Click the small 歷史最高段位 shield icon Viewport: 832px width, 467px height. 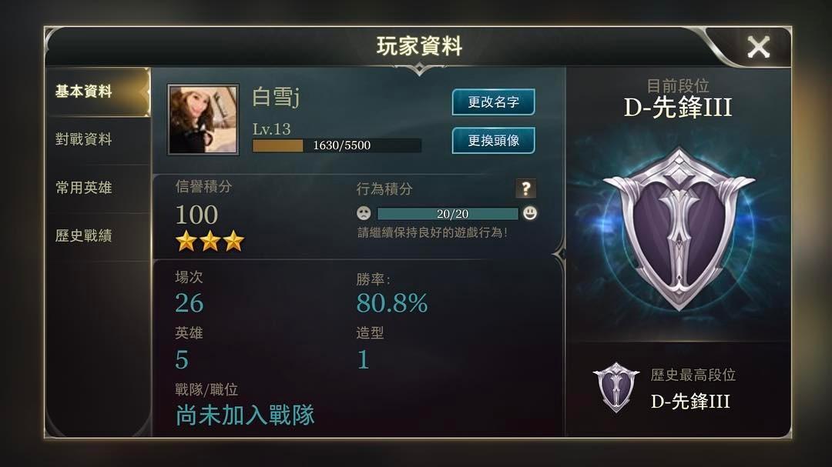click(x=616, y=388)
